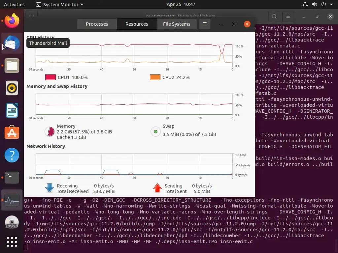
Task: Minimize the terminal window
Action: tap(304, 16)
